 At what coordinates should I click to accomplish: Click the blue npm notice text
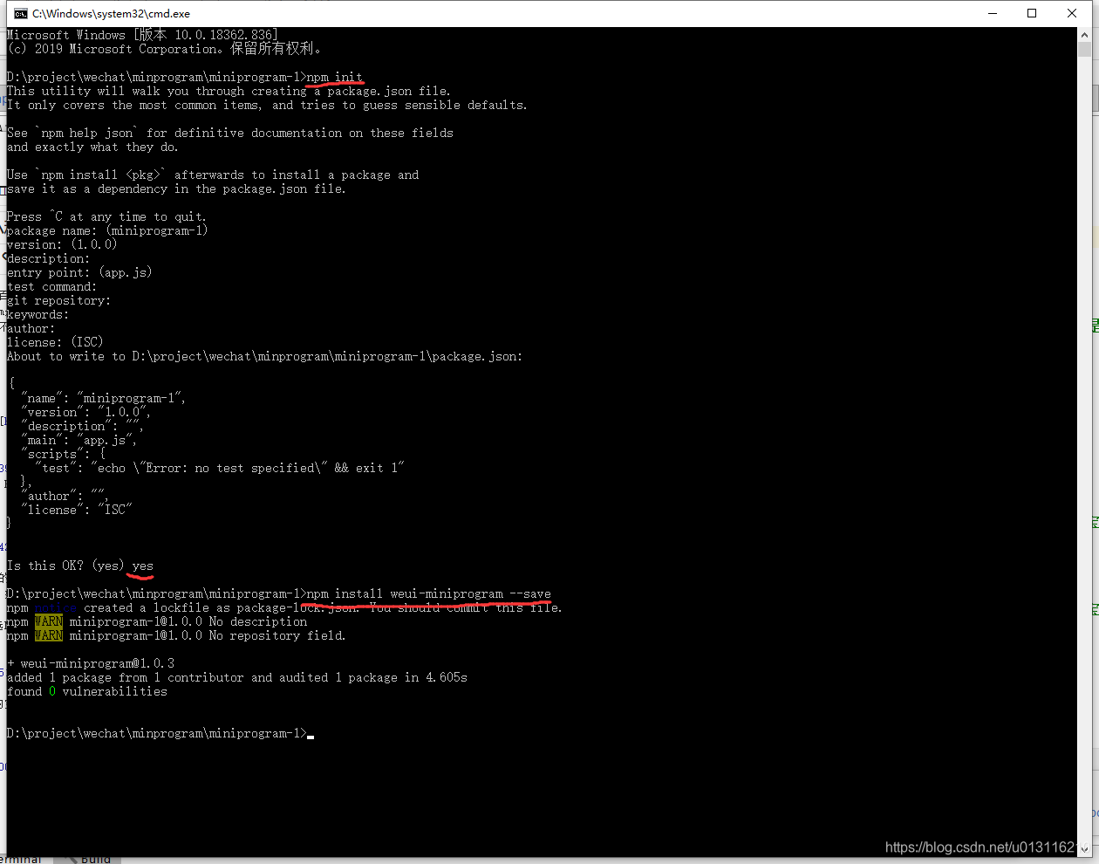pyautogui.click(x=54, y=607)
